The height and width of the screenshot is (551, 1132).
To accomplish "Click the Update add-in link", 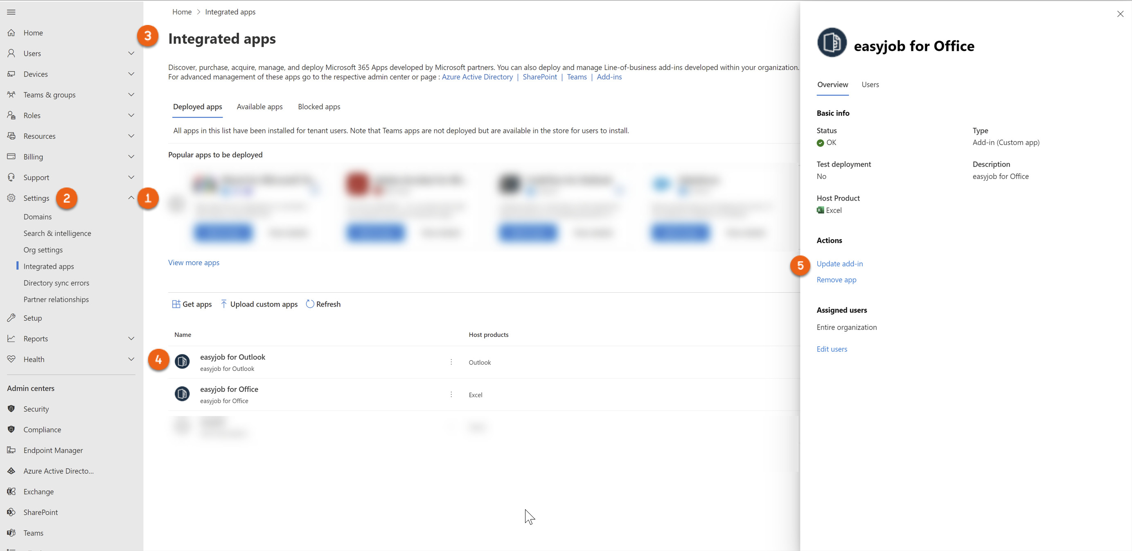I will click(x=839, y=264).
